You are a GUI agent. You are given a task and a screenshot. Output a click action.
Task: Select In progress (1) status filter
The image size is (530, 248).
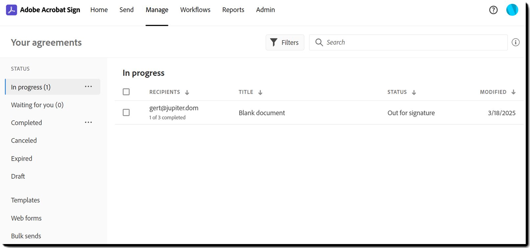(53, 87)
